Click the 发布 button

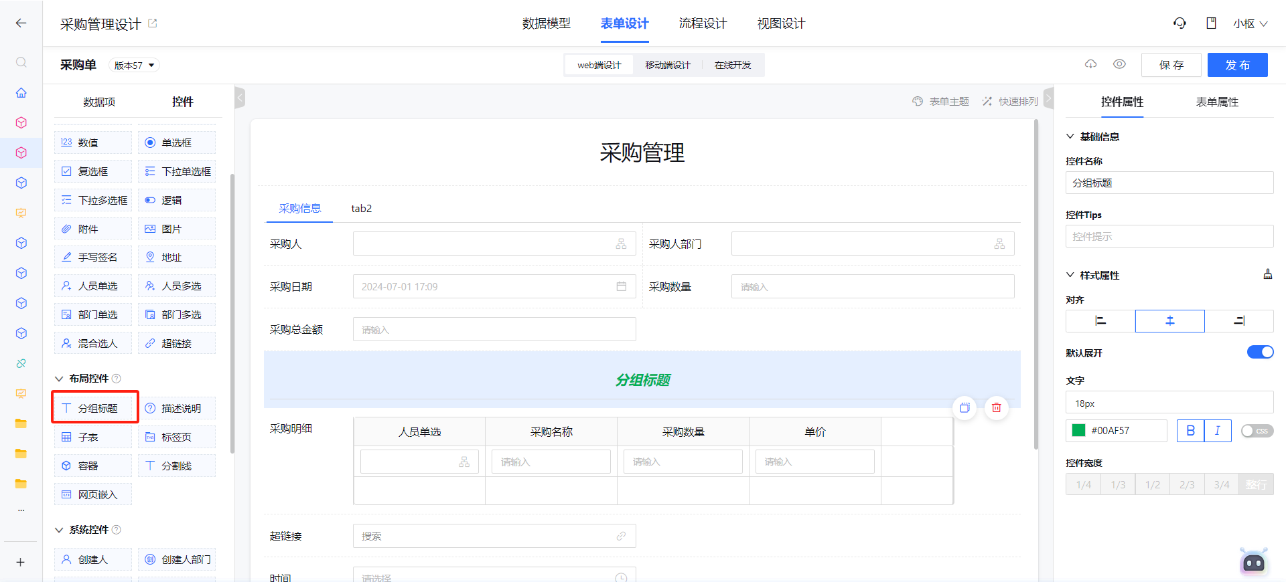[1238, 65]
